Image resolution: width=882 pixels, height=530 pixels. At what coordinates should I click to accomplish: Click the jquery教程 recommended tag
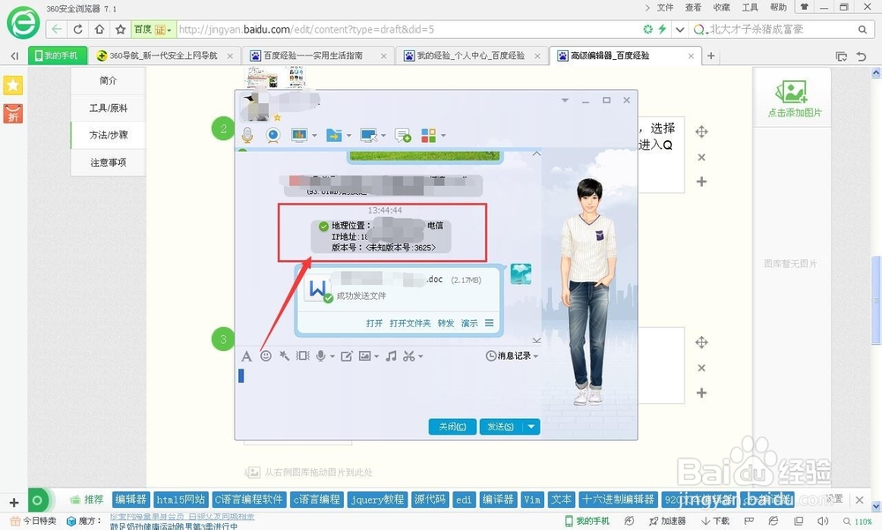point(377,499)
